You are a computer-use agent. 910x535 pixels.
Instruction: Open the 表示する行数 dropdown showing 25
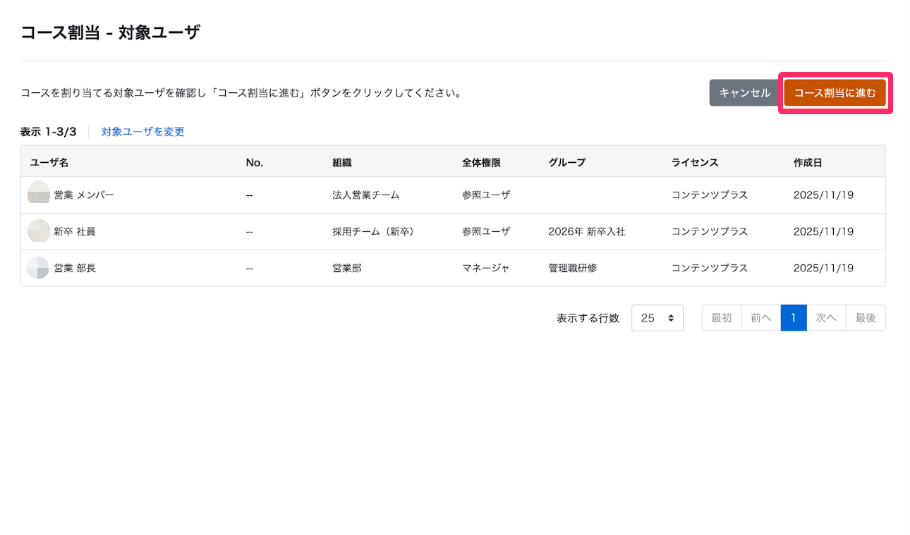(x=657, y=318)
